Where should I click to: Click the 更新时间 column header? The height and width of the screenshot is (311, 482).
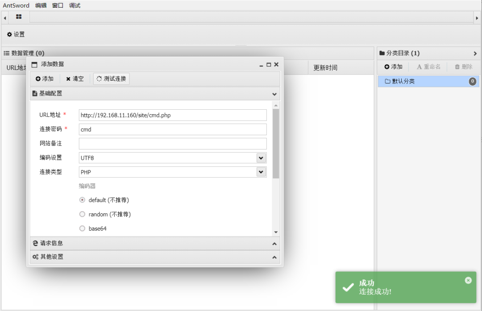325,68
